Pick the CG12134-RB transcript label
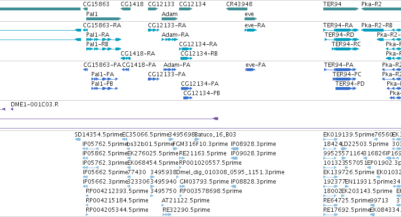The height and width of the screenshot is (217, 401). point(199,54)
